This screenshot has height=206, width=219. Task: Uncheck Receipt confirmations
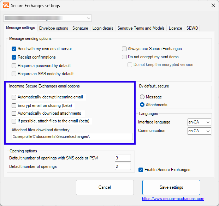[x=14, y=57]
